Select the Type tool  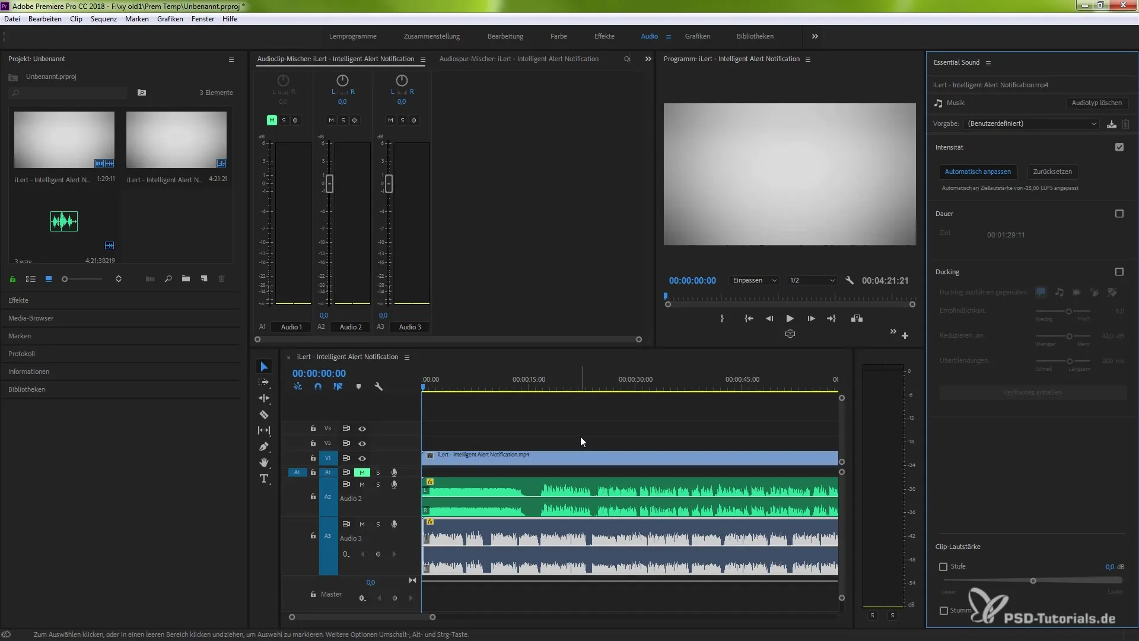pos(264,478)
